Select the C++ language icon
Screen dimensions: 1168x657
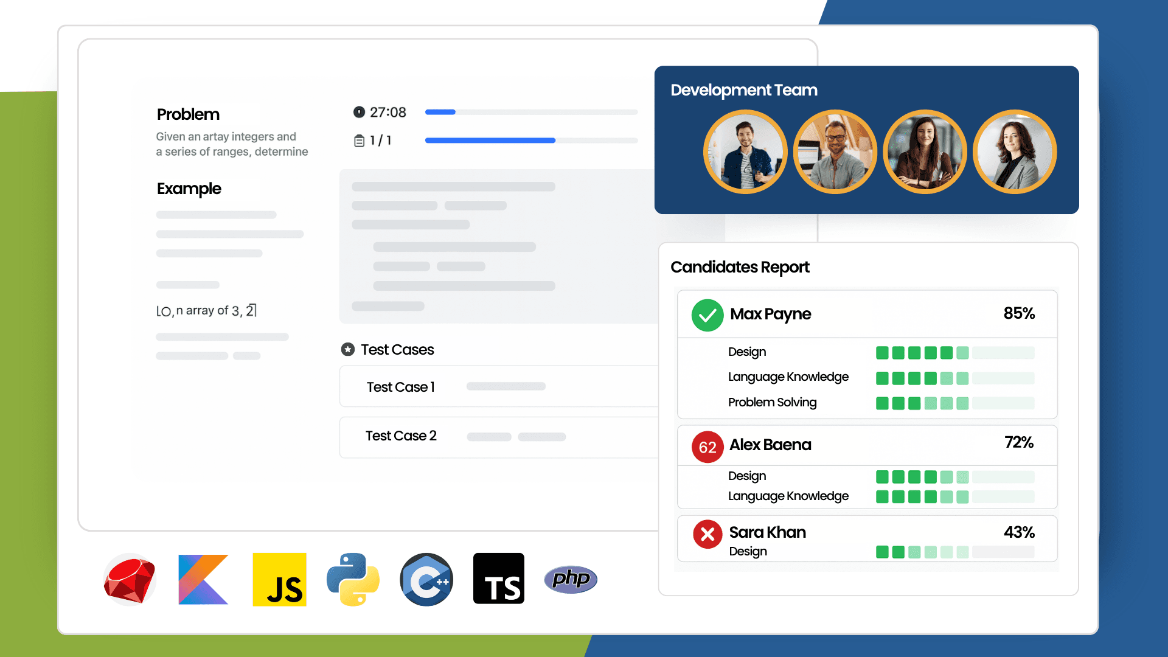[x=426, y=579]
